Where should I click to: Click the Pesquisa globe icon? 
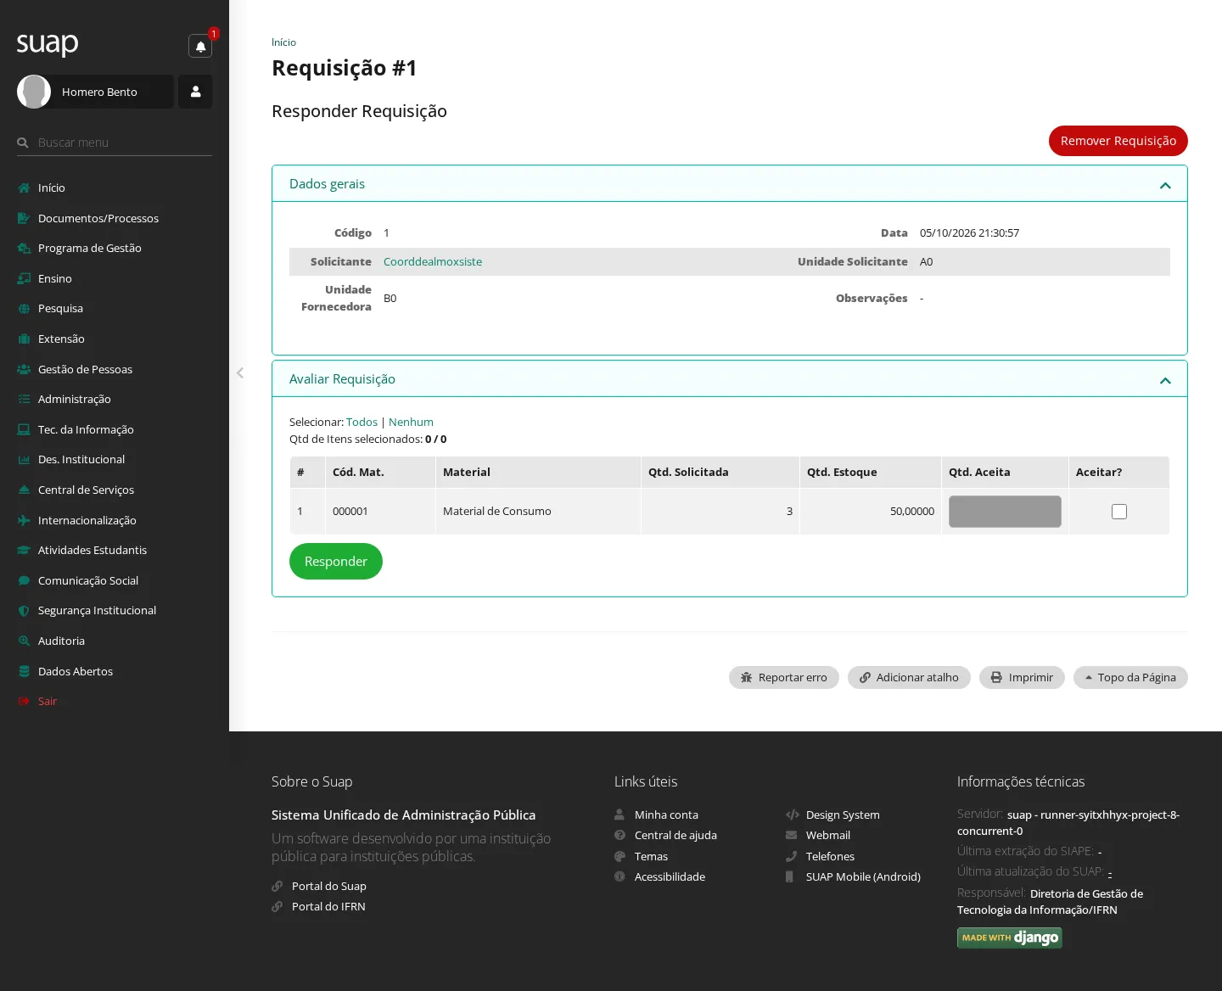[24, 309]
